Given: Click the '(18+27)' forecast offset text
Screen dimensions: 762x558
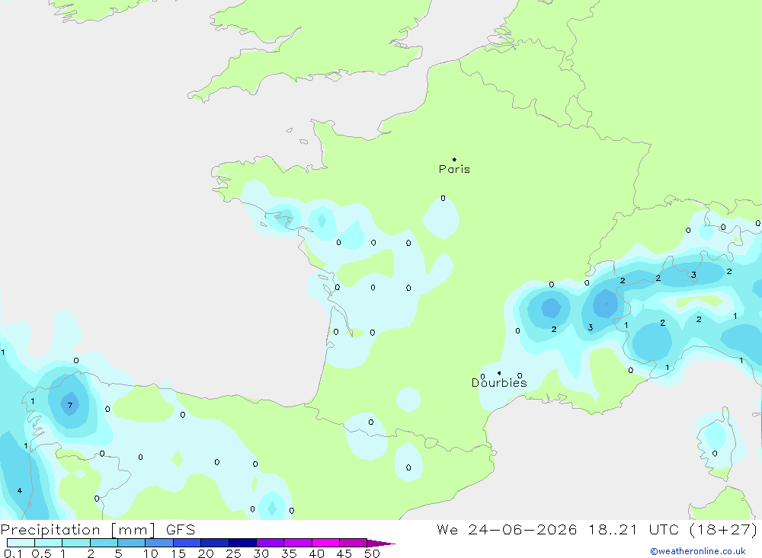Looking at the screenshot, I should coord(724,530).
